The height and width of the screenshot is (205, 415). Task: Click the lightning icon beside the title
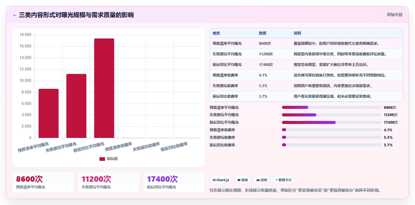click(14, 15)
